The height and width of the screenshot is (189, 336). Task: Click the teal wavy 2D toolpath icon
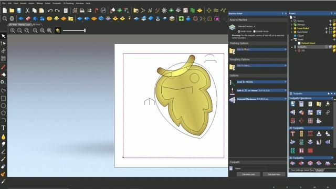pyautogui.click(x=293, y=151)
